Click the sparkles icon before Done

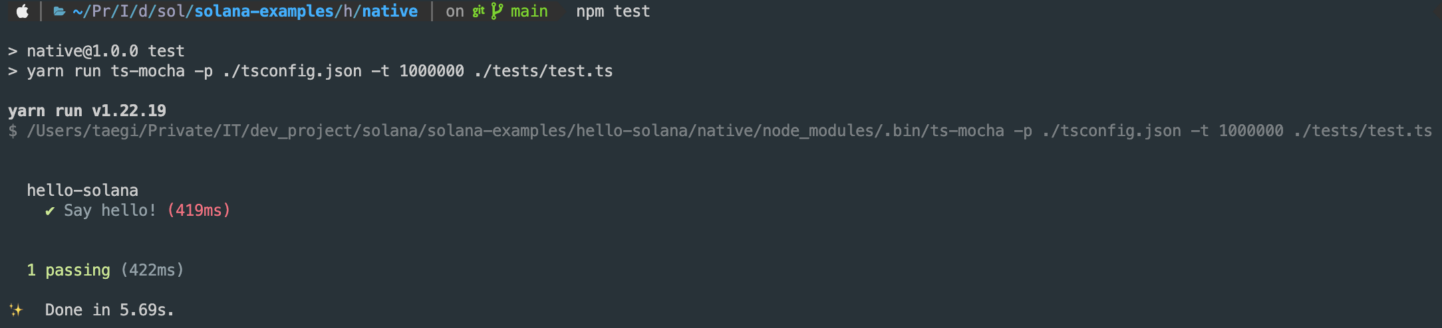(x=16, y=310)
